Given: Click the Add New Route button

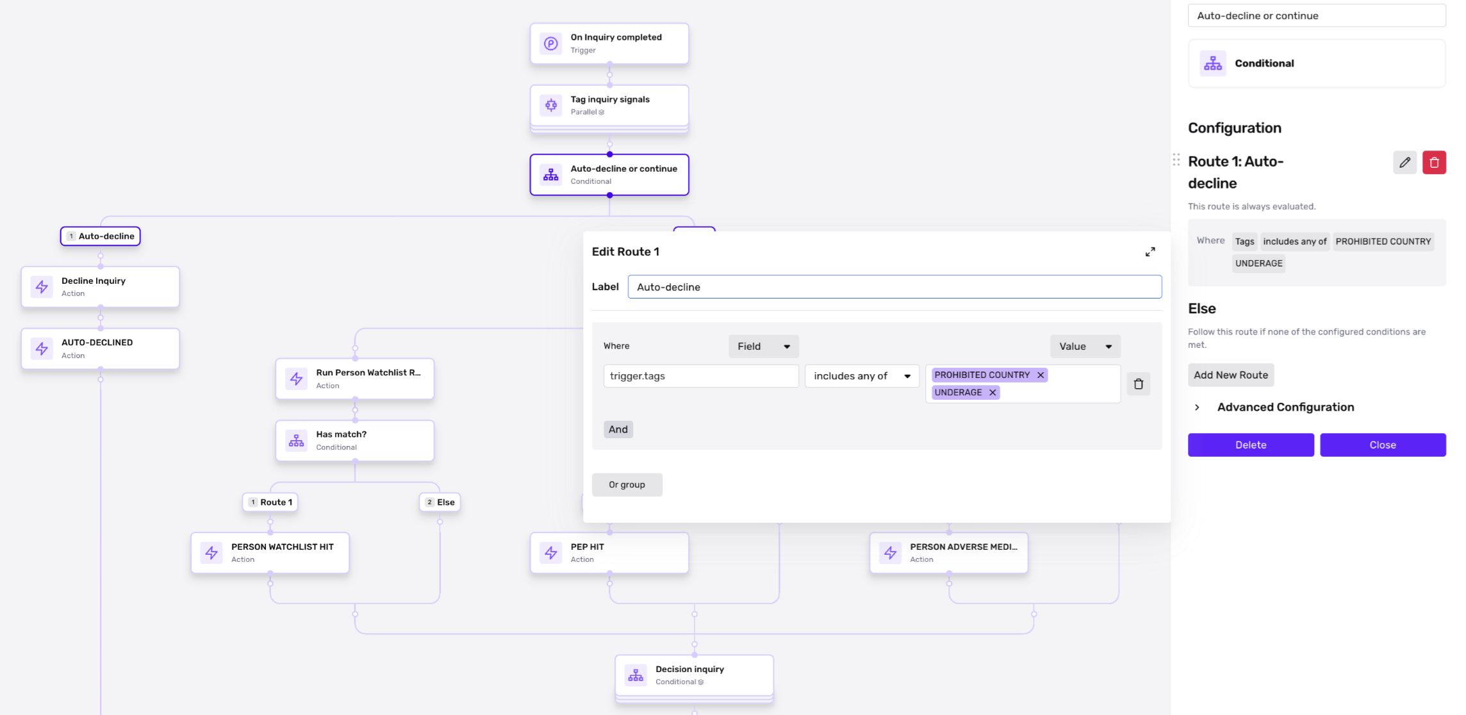Looking at the screenshot, I should [1230, 375].
